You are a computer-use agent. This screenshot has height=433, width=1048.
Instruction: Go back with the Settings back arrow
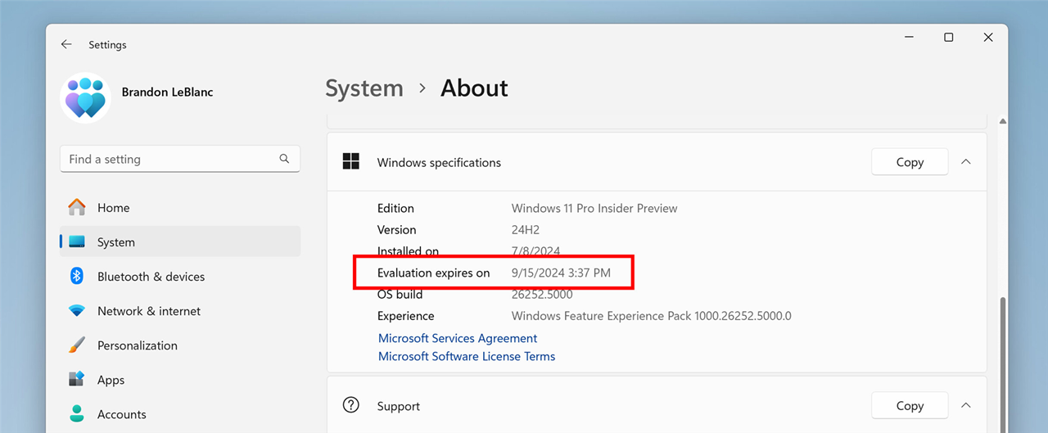point(66,44)
